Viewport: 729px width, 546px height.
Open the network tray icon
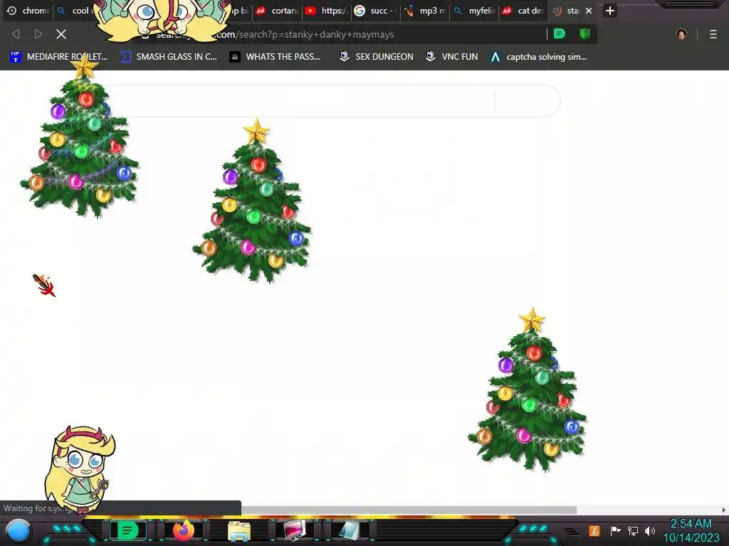633,530
